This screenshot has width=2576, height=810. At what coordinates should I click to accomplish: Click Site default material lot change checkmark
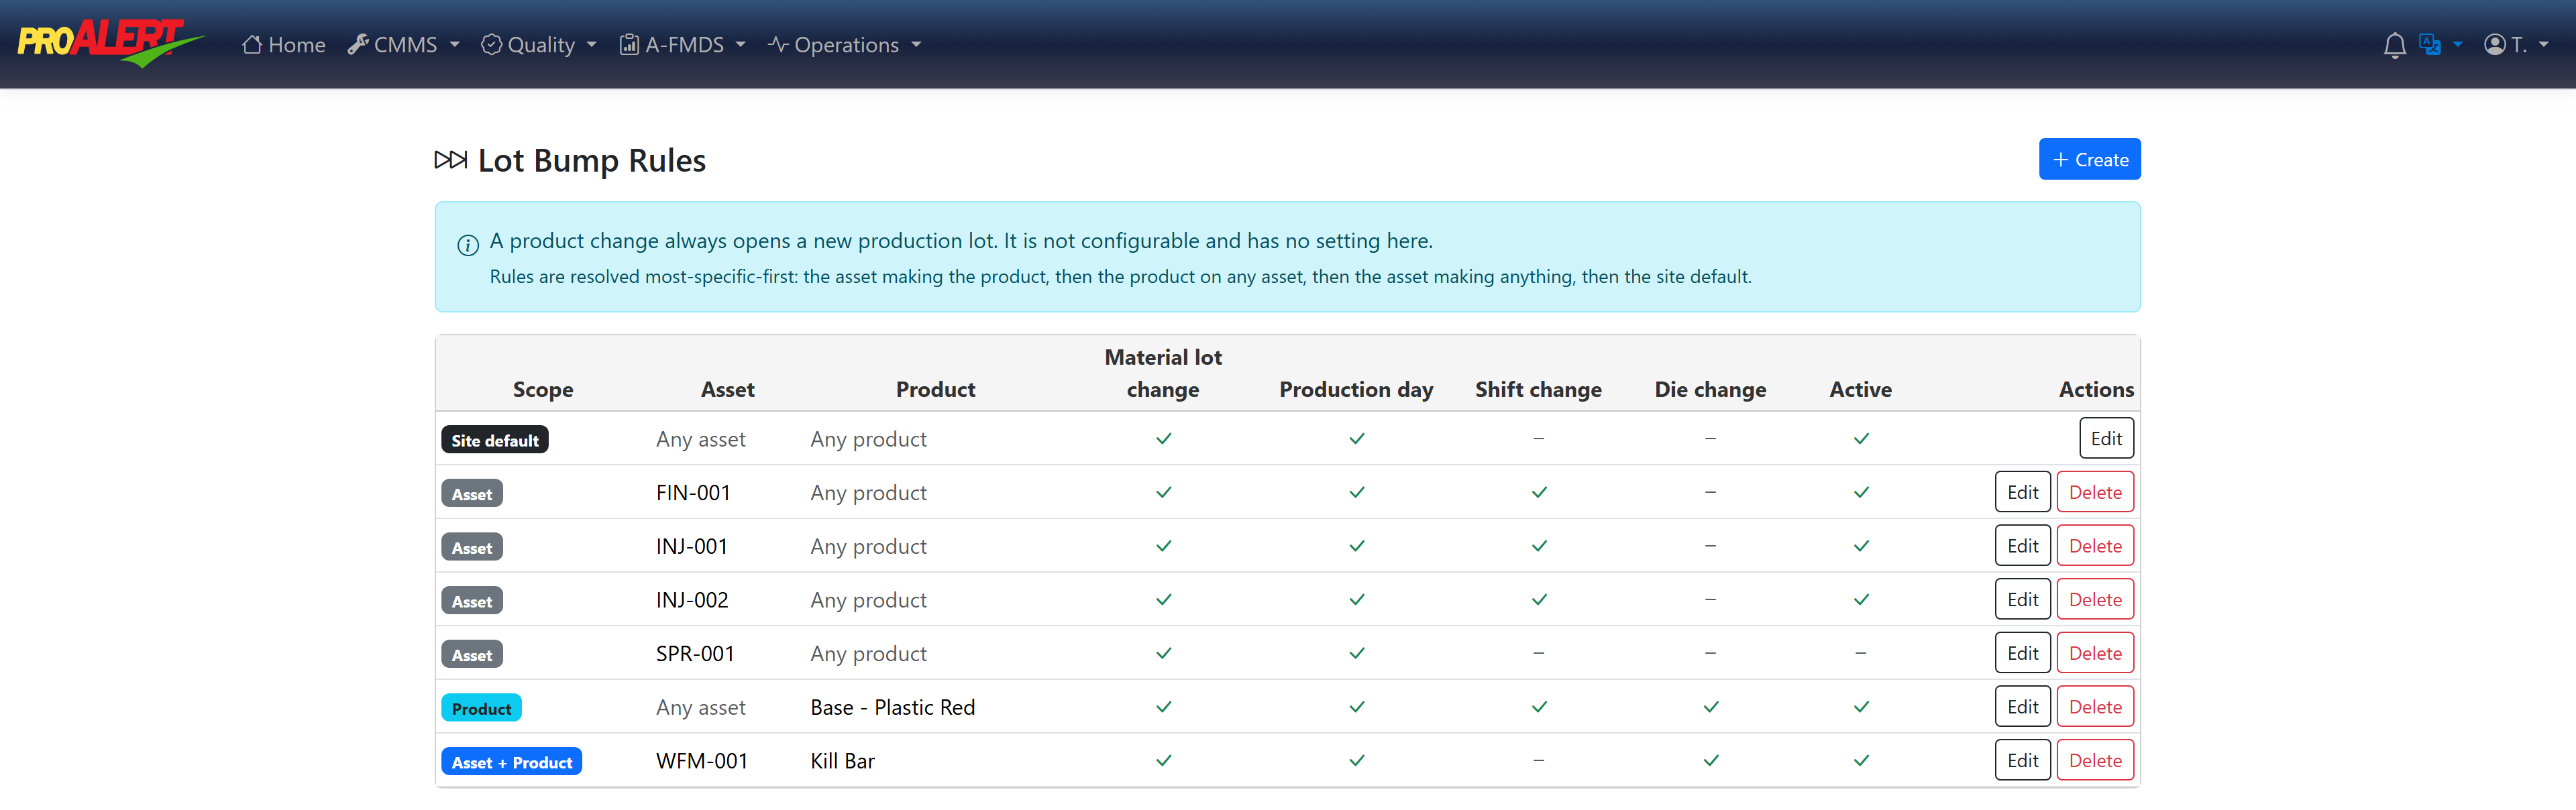(1163, 438)
